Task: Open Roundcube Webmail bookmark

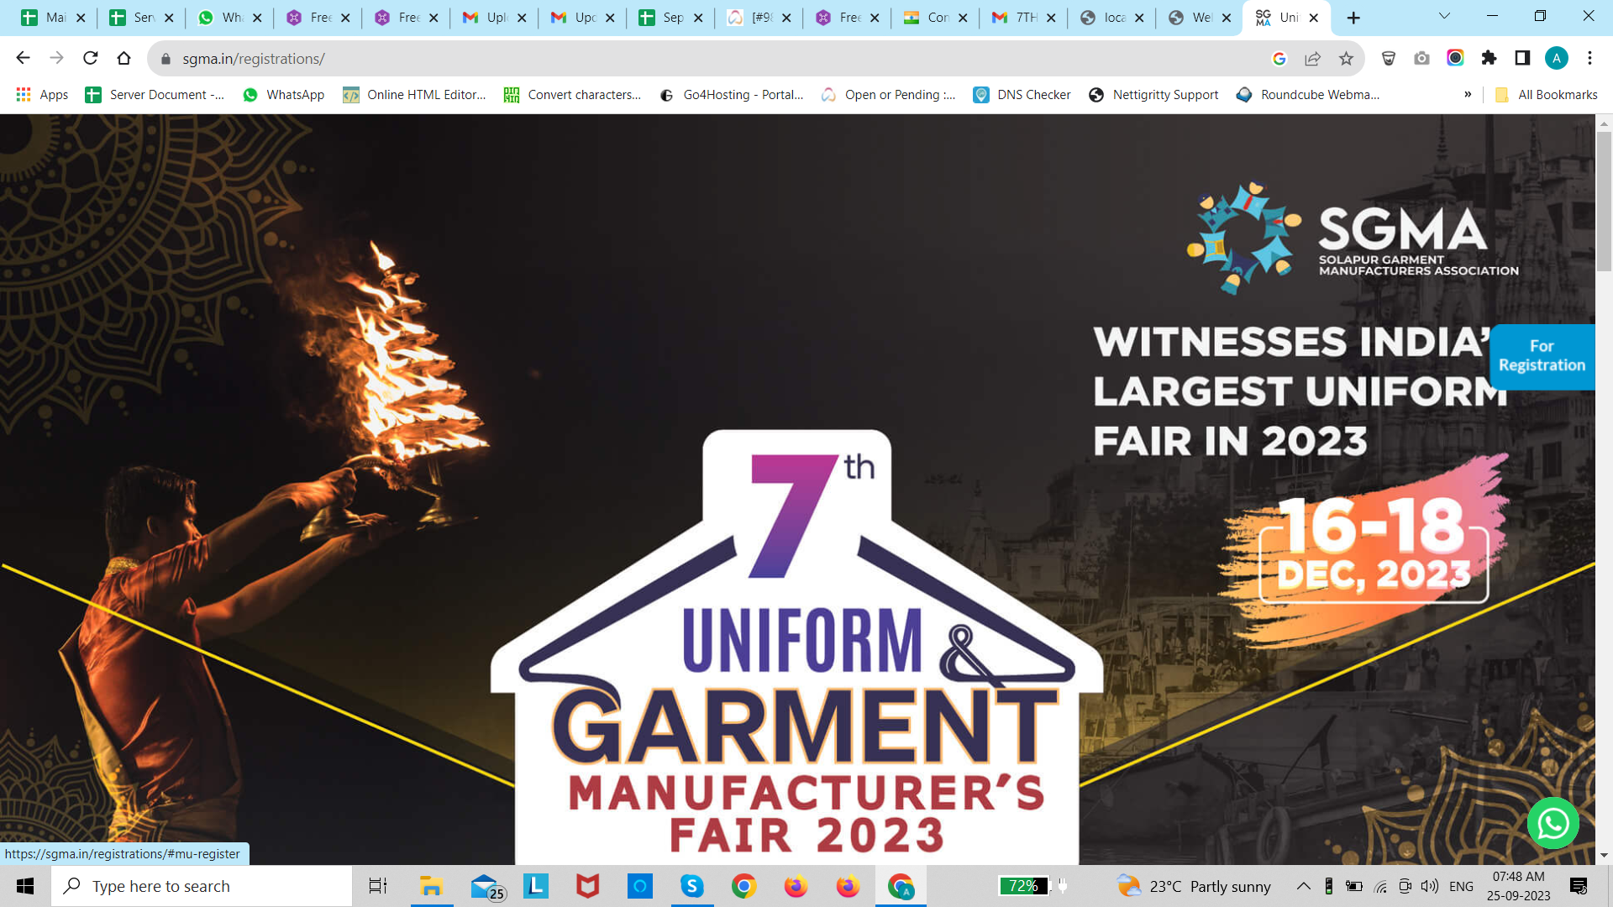Action: coord(1308,95)
